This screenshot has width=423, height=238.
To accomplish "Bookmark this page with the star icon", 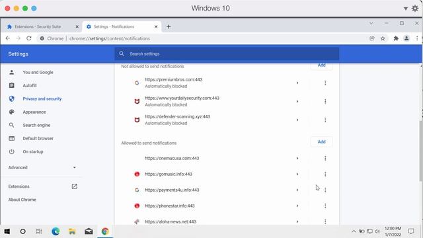I will pyautogui.click(x=383, y=38).
